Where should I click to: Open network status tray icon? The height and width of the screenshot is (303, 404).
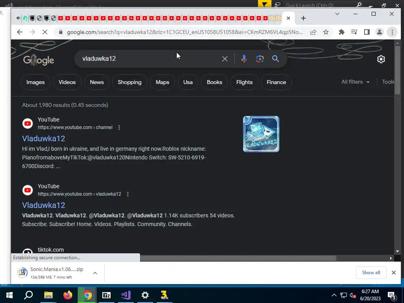tap(344, 295)
